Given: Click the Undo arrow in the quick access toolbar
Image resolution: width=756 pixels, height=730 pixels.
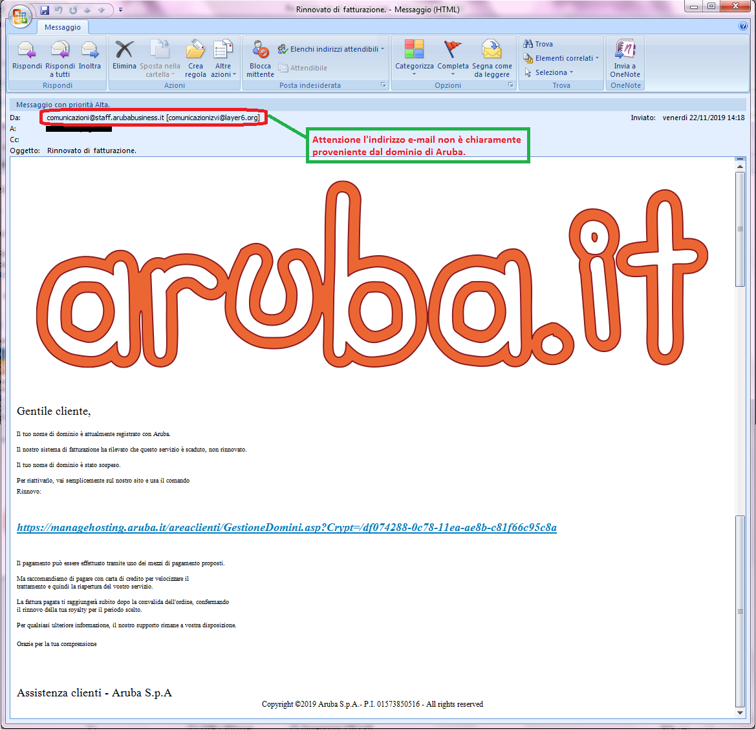Looking at the screenshot, I should [59, 10].
